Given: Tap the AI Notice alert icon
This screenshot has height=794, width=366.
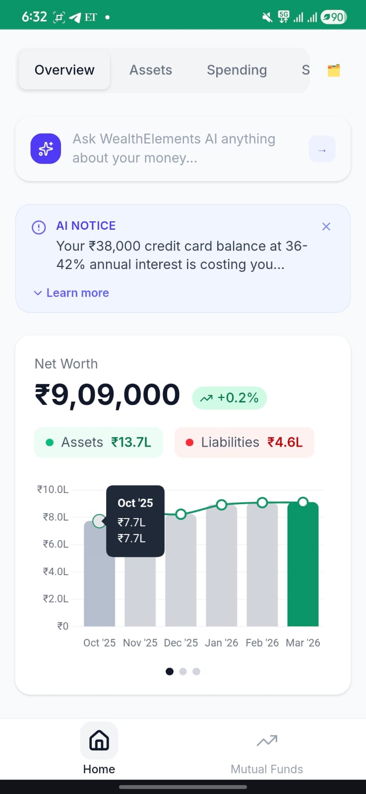Looking at the screenshot, I should click(x=38, y=227).
